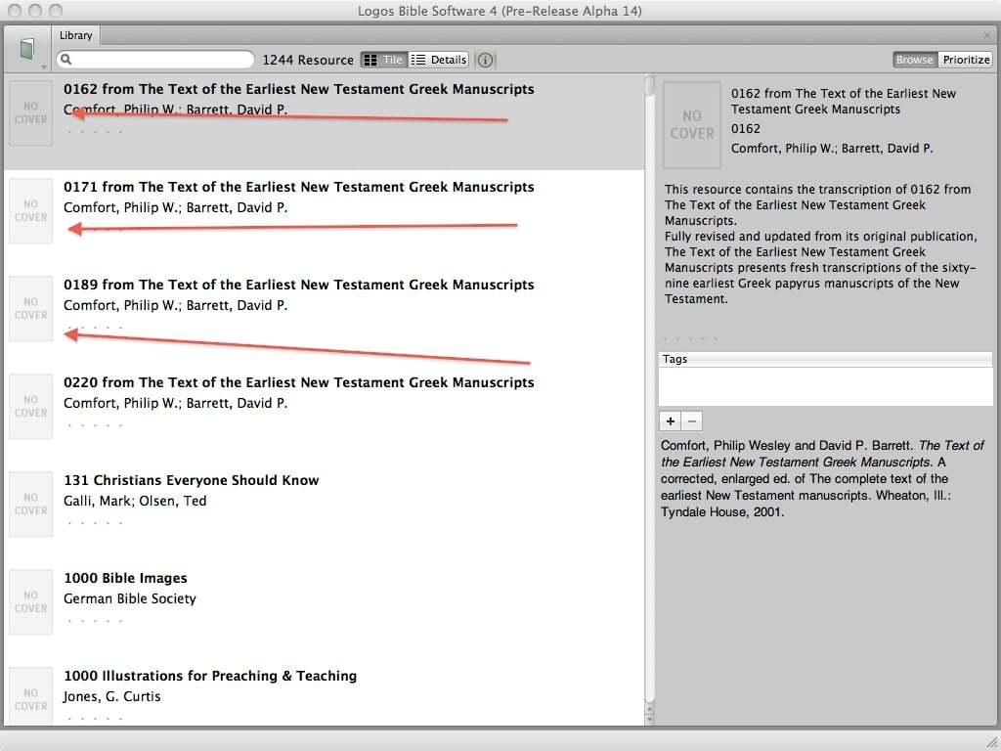The width and height of the screenshot is (1001, 751).
Task: Select the 0189 manuscript resource title
Action: tap(299, 285)
